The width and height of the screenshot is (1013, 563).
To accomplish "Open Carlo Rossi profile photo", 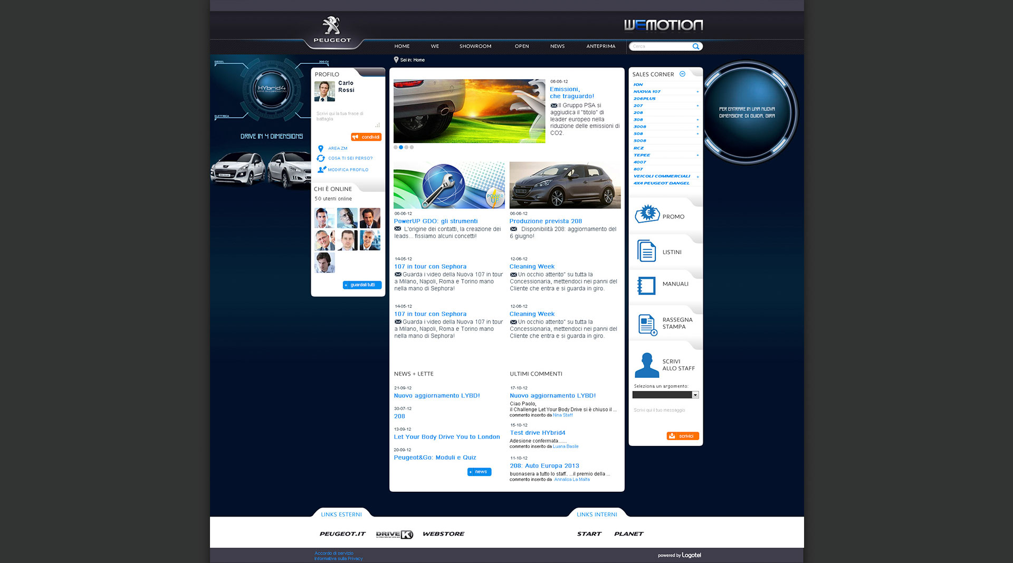I will [x=324, y=91].
